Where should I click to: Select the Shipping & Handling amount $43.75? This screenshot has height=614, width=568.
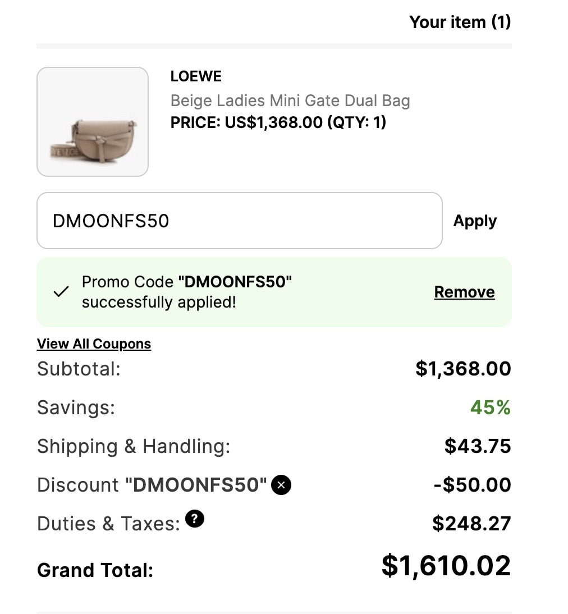pyautogui.click(x=478, y=446)
